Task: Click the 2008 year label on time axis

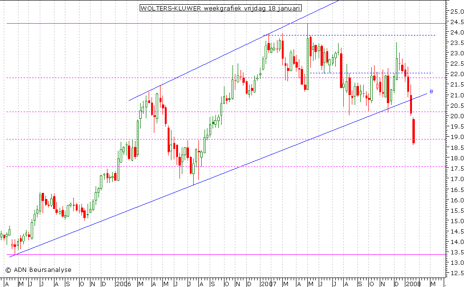Action: point(412,284)
